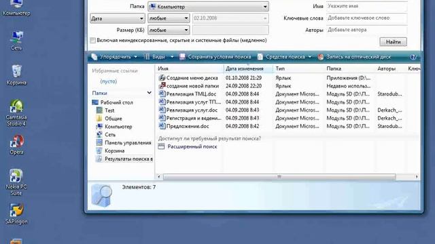Click the Средства поиска toolbar icon
This screenshot has width=435, height=244.
(x=260, y=57)
